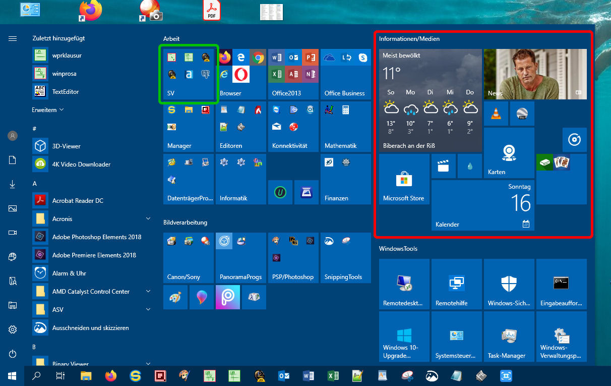Viewport: 611px width, 386px height.
Task: Open Firefox from the taskbar
Action: (110, 376)
